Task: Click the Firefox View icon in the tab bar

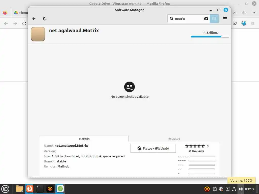Action: click(5, 13)
